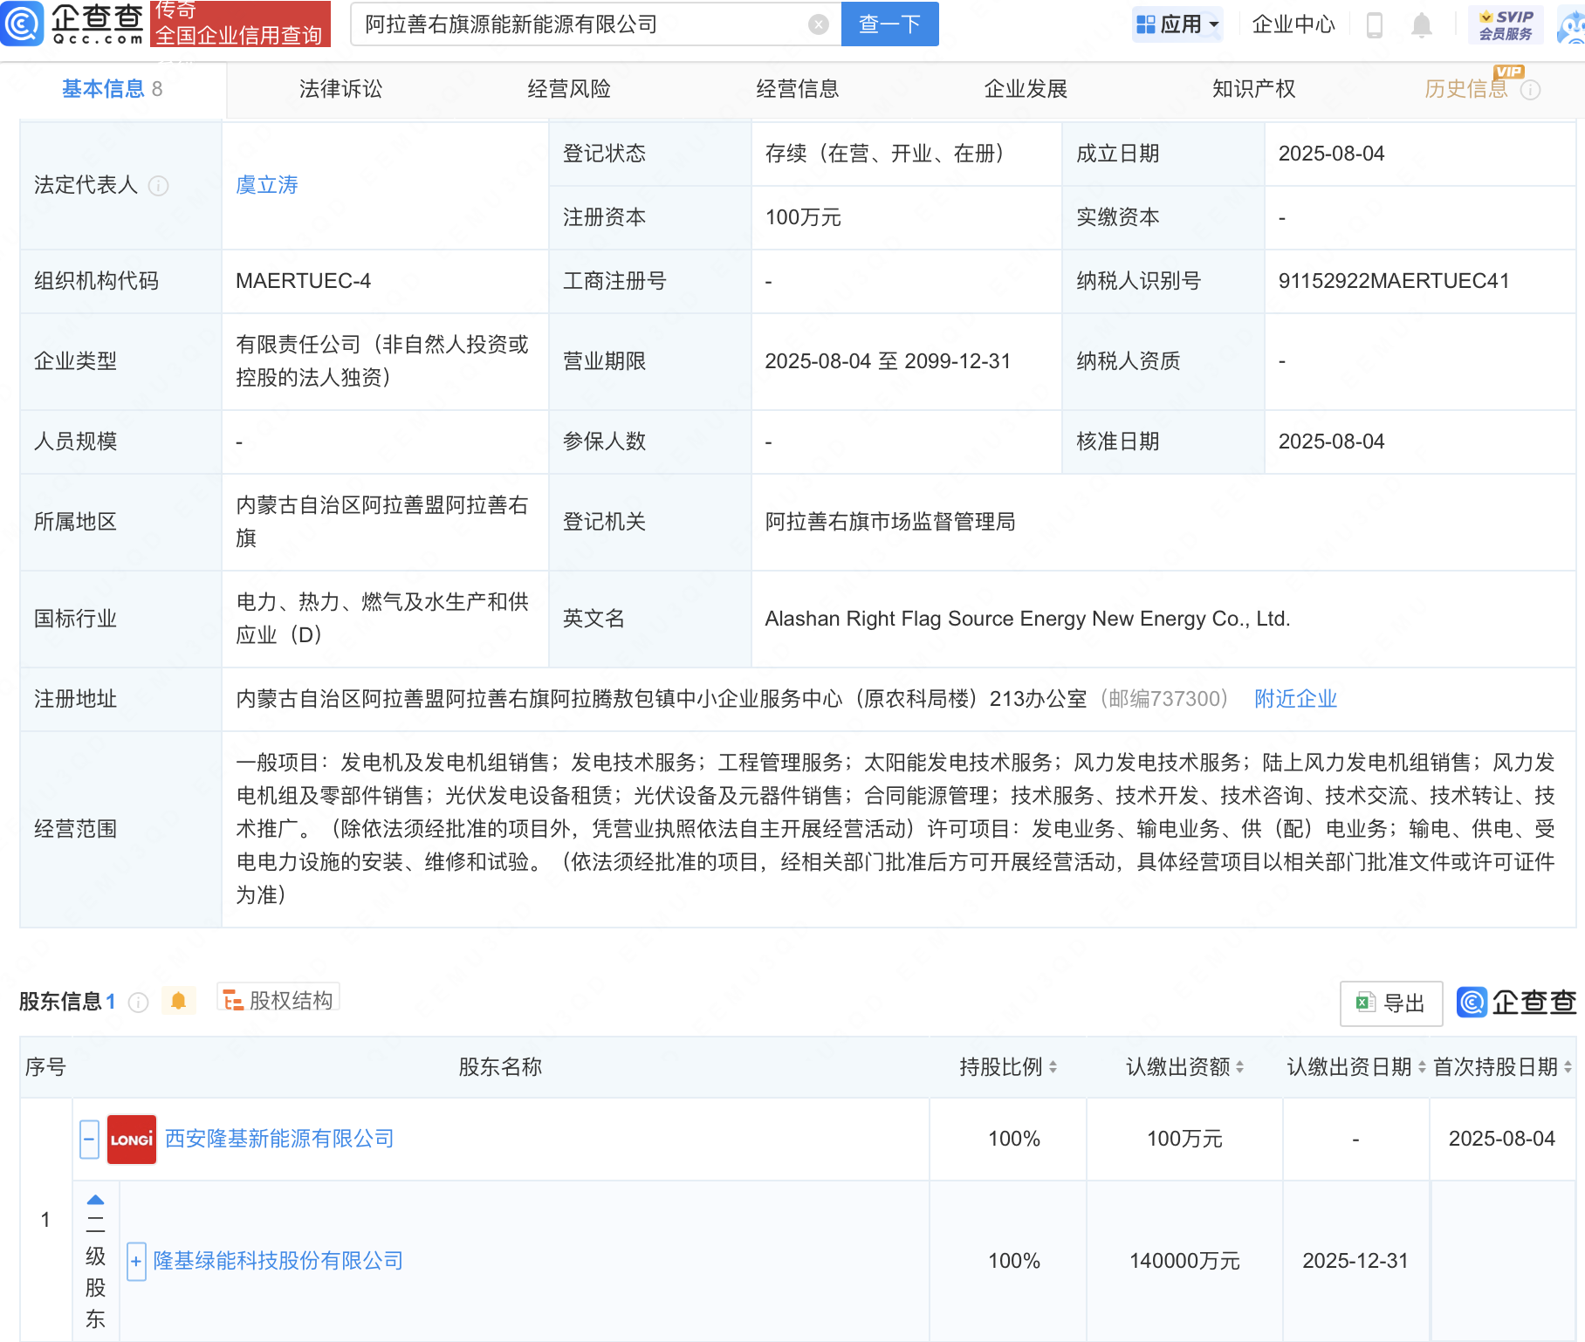Viewport: 1585px width, 1342px height.
Task: Open the notifications bell in header
Action: (1421, 25)
